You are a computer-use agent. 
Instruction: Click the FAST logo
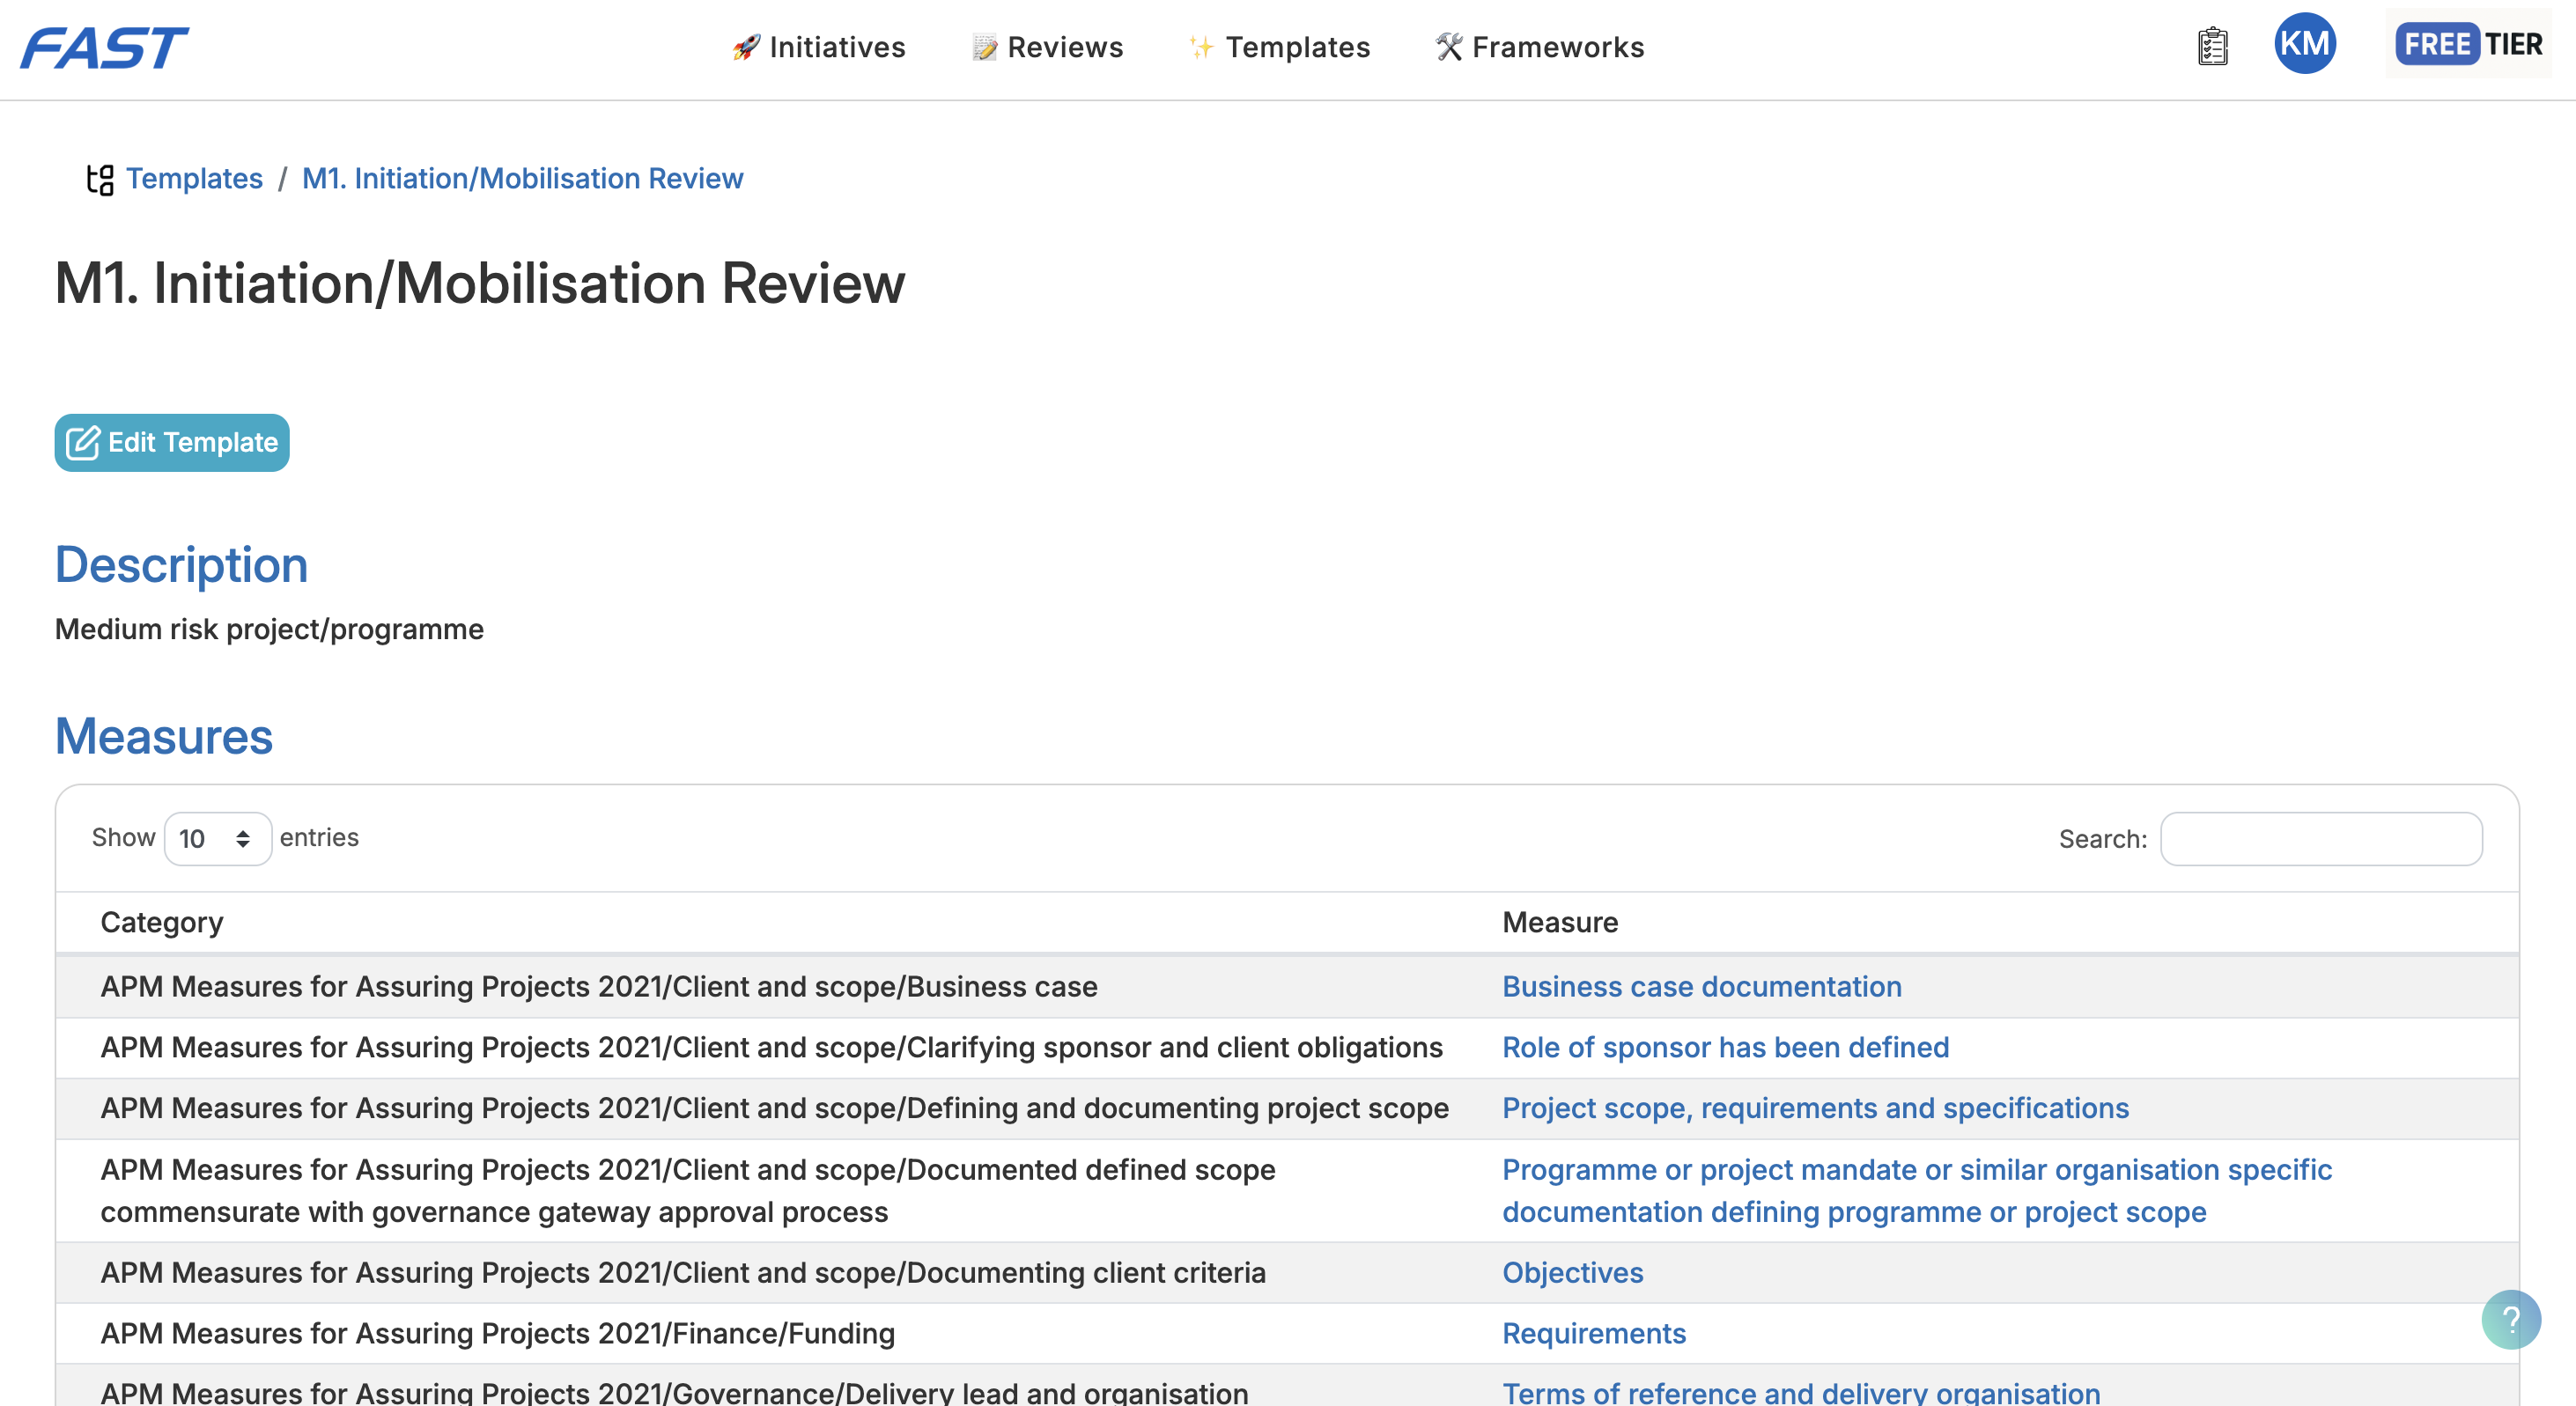[105, 47]
